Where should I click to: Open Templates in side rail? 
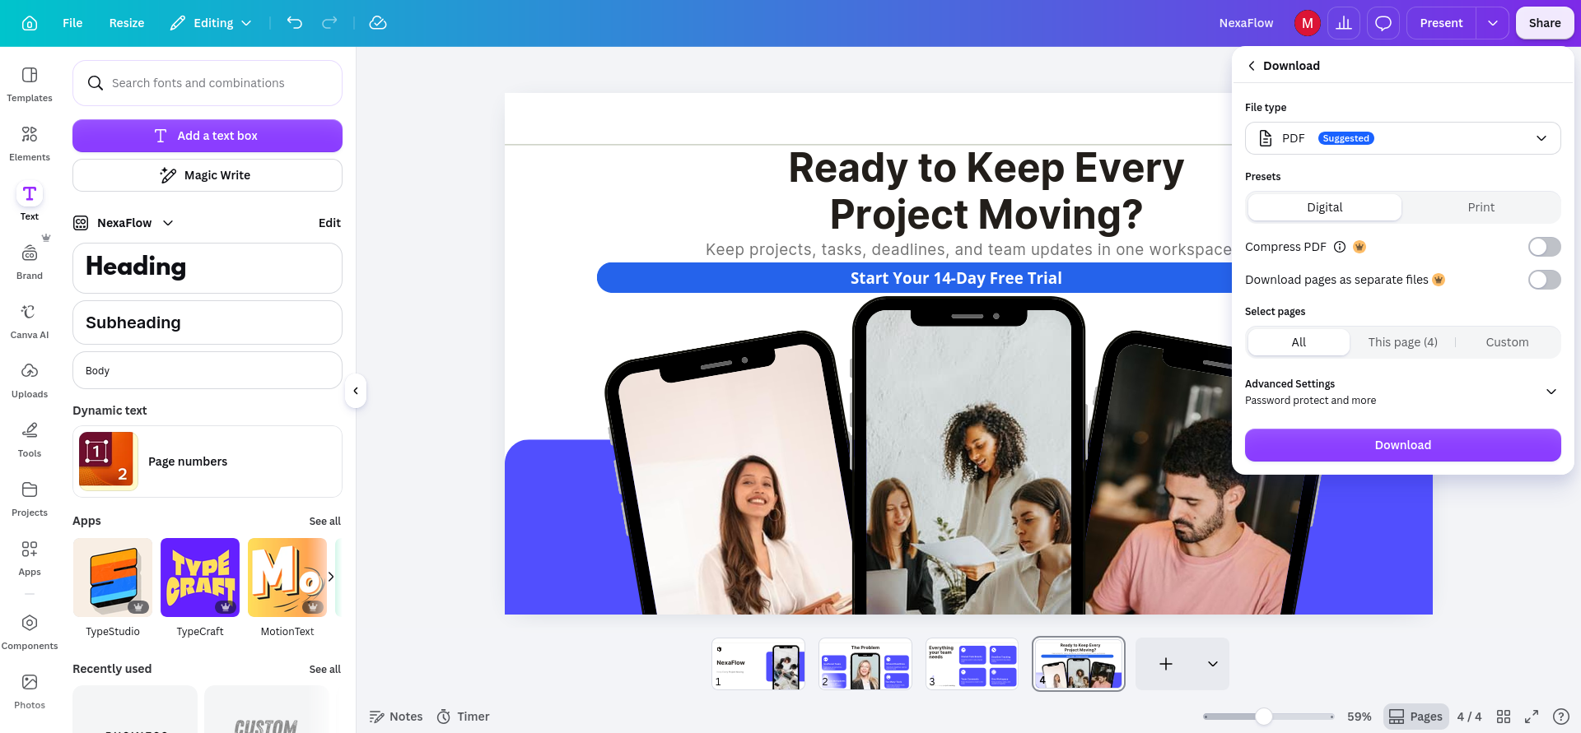click(30, 84)
